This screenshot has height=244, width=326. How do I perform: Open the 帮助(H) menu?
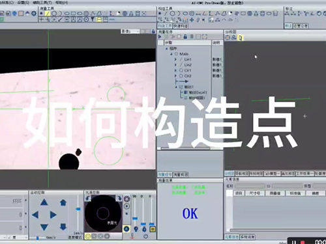[x=61, y=3]
